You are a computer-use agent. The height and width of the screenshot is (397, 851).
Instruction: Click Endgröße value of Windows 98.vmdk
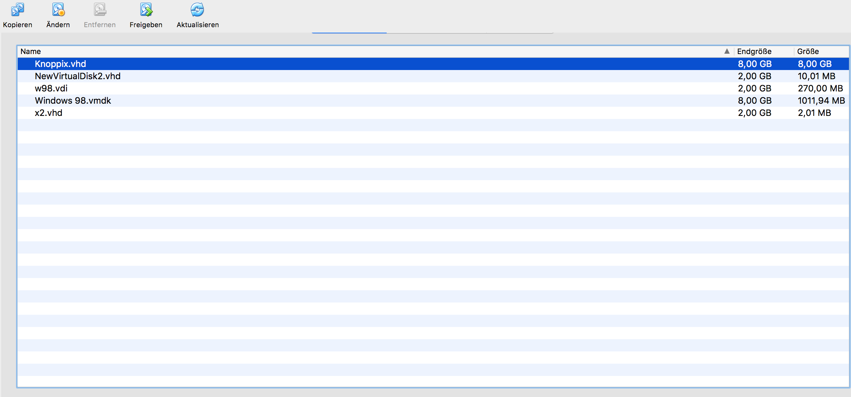click(755, 101)
